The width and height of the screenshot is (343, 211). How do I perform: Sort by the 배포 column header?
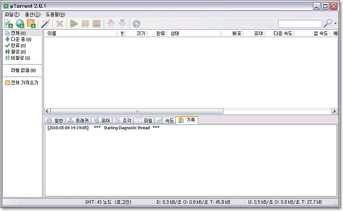click(x=232, y=33)
